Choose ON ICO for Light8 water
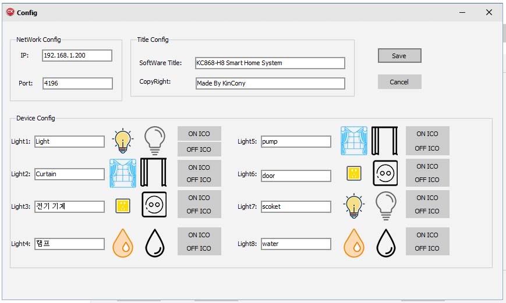Screen dimensions: 506x303 [427, 235]
